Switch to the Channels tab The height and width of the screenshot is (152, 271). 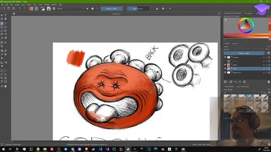point(235,43)
